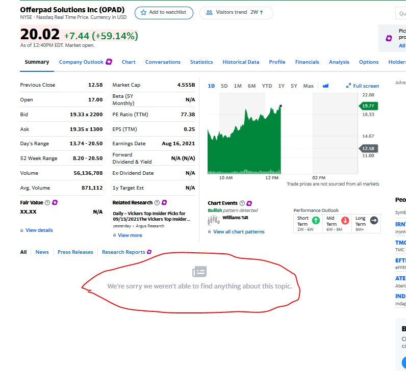Click the Visitors trend button
406x371 pixels.
(236, 13)
